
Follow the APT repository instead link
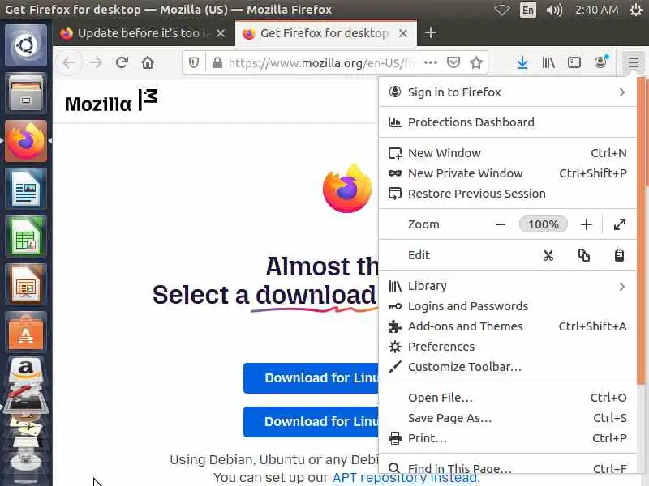pyautogui.click(x=404, y=477)
